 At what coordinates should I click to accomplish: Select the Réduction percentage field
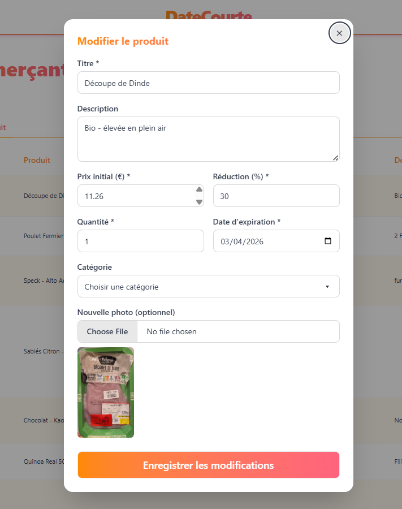tap(276, 196)
